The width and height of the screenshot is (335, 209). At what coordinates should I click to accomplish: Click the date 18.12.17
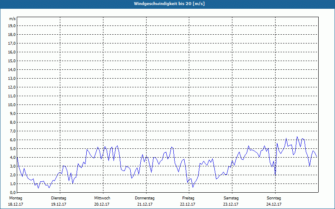coord(15,204)
